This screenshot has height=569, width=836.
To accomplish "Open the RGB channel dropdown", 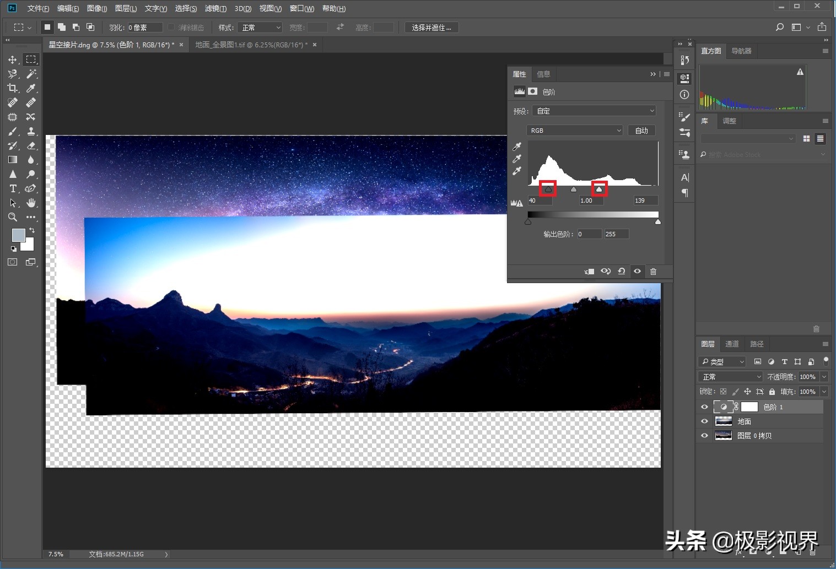I will tap(575, 131).
